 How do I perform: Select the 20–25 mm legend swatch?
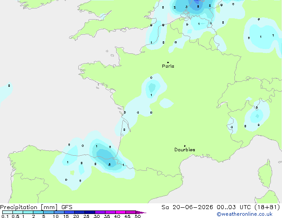80,212
